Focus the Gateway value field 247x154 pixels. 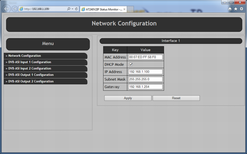(145, 87)
